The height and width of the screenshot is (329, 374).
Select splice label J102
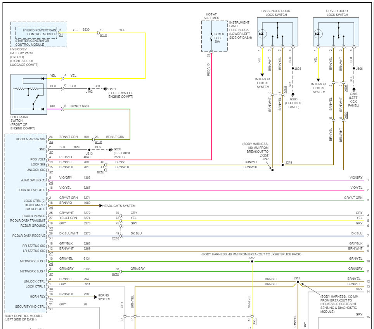89,91
